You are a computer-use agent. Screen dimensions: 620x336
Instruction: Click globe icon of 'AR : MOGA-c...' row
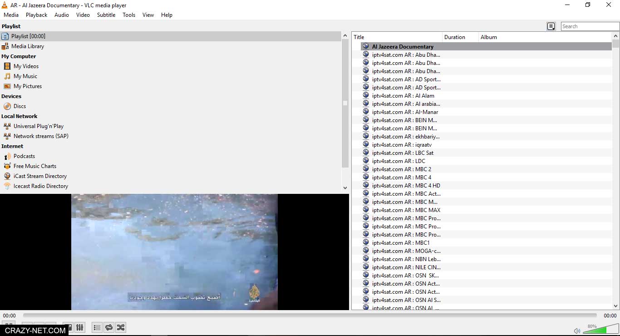coord(366,251)
